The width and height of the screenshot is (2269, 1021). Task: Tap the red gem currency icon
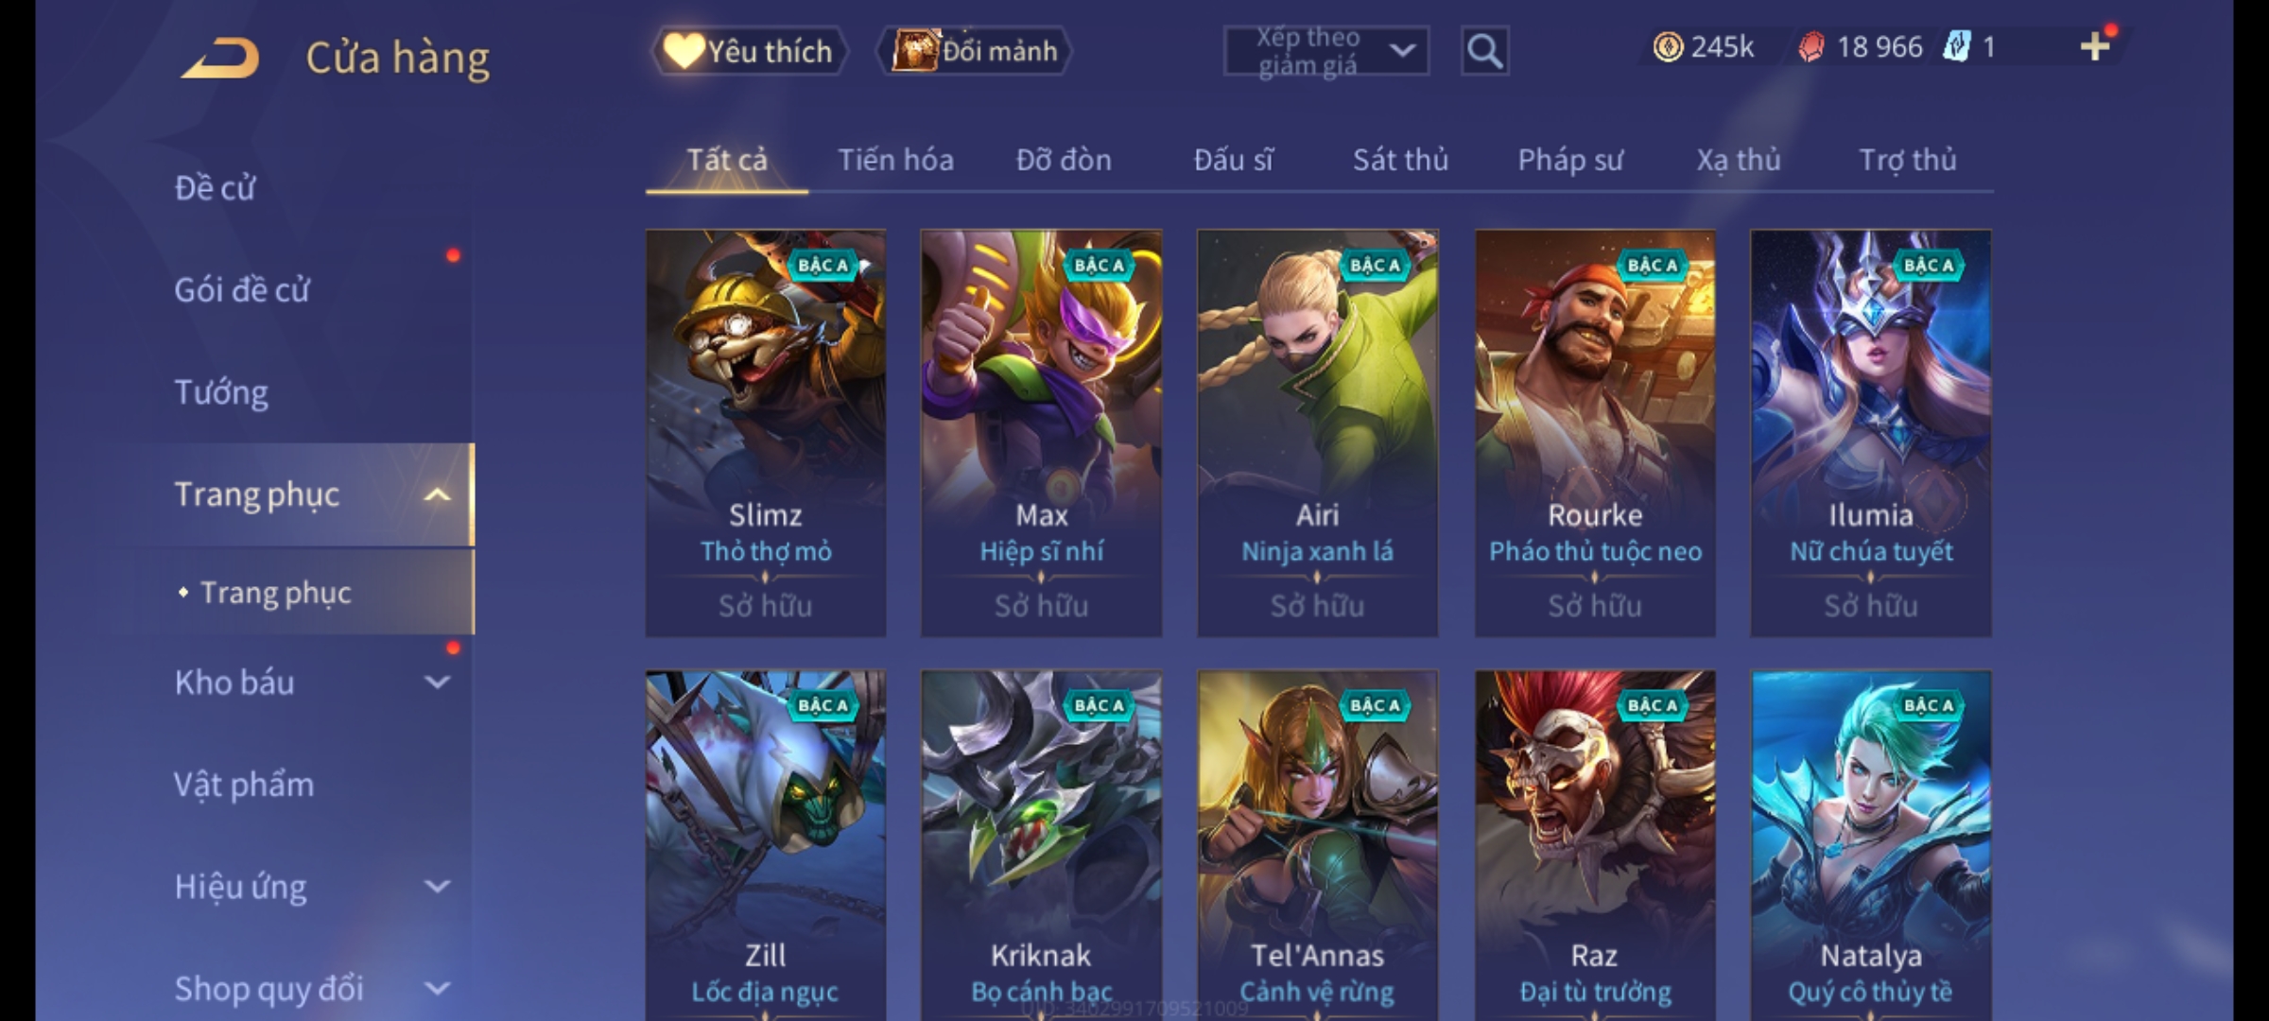tap(1811, 46)
